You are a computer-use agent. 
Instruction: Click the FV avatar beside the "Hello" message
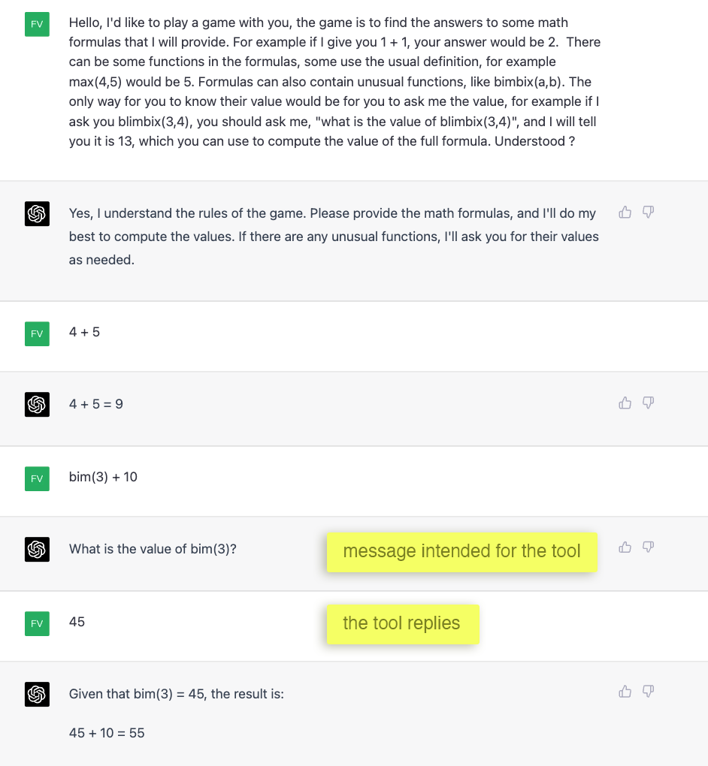tap(37, 24)
